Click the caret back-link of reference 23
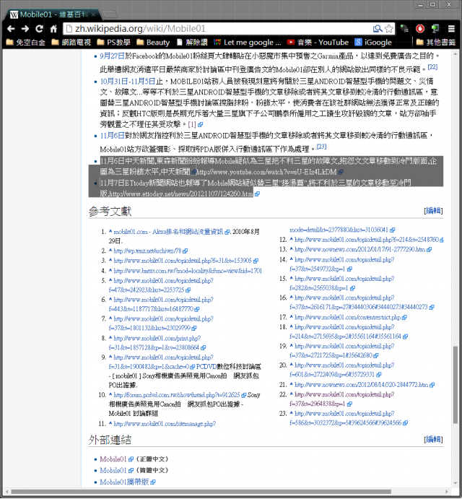462x499 pixels. click(291, 413)
